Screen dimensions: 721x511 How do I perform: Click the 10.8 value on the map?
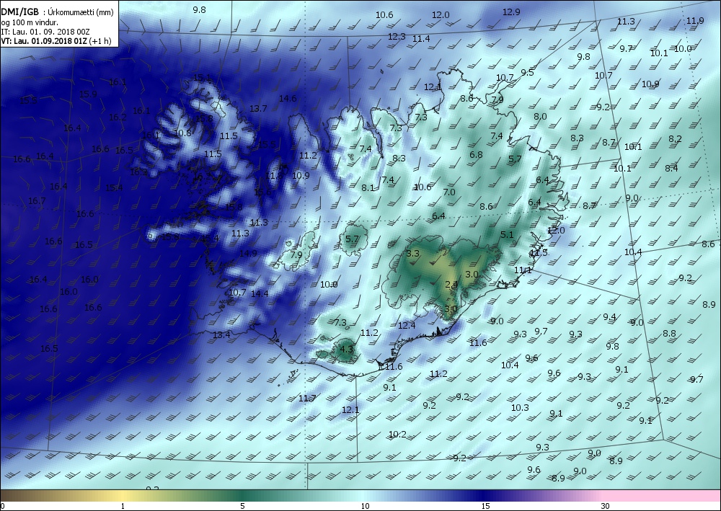tap(182, 133)
